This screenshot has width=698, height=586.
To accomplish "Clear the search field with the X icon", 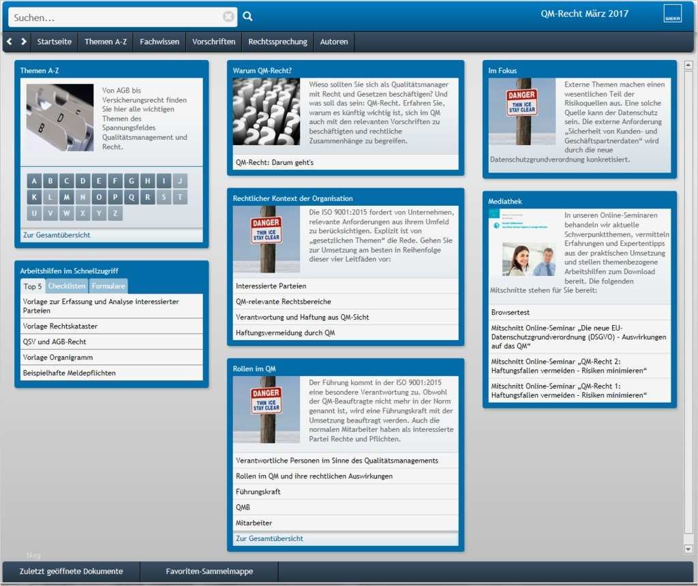I will coord(228,17).
